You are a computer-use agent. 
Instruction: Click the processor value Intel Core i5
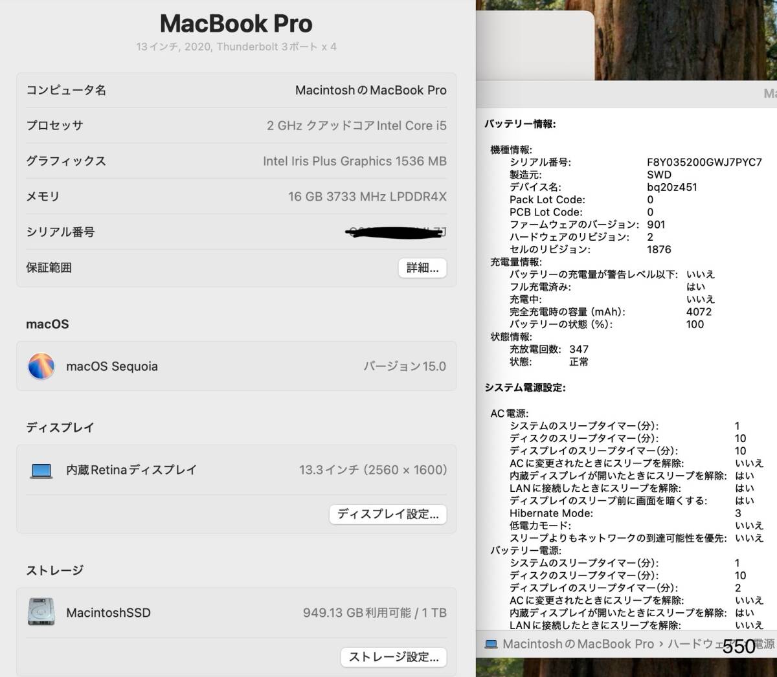(356, 126)
